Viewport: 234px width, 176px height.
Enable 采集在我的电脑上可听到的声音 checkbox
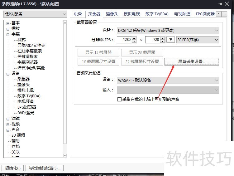pos(119,100)
